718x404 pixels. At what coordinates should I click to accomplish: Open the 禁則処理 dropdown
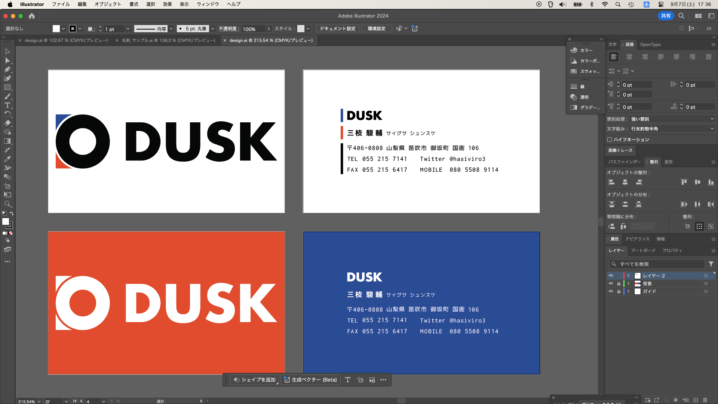(672, 119)
